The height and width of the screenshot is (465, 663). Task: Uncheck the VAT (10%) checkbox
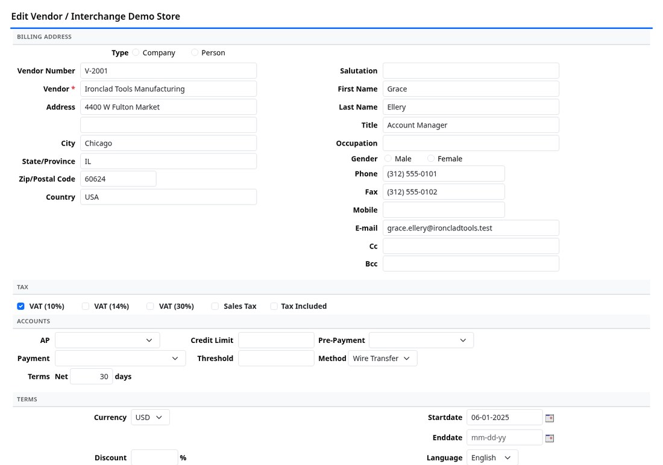coord(20,306)
